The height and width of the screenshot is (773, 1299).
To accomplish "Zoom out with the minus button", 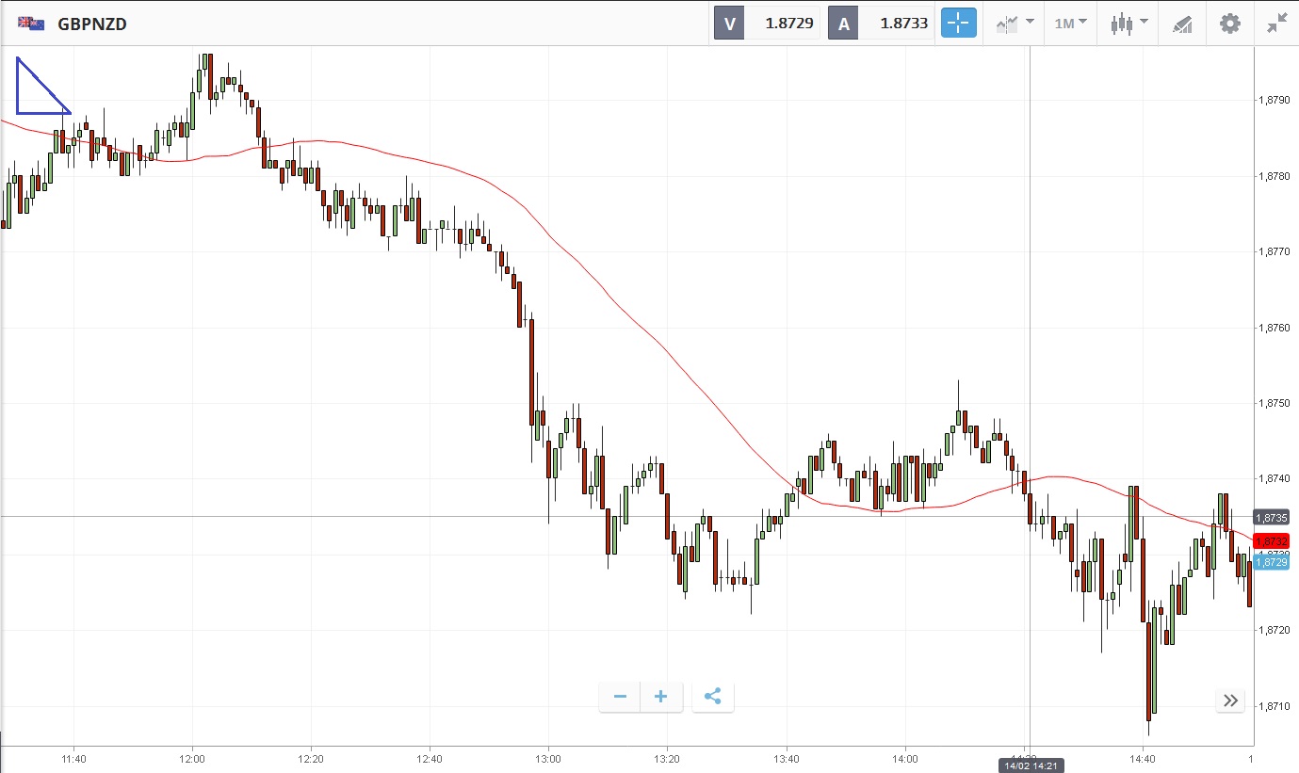I will [x=620, y=697].
